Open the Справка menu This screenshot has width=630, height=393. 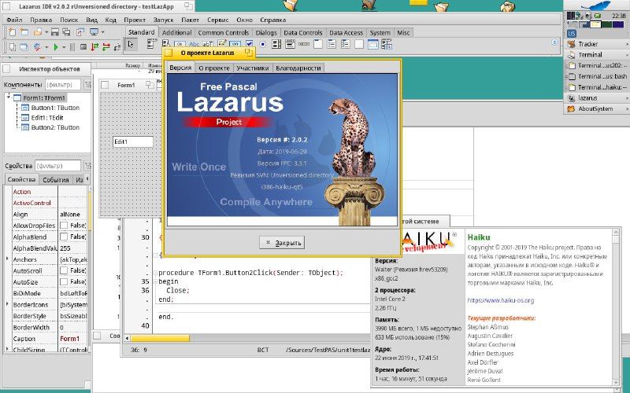click(272, 20)
